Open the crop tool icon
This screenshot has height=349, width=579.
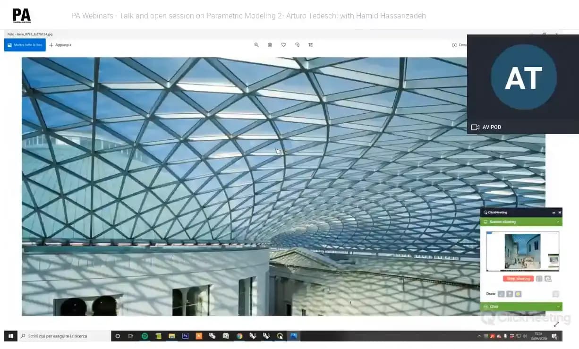point(311,45)
